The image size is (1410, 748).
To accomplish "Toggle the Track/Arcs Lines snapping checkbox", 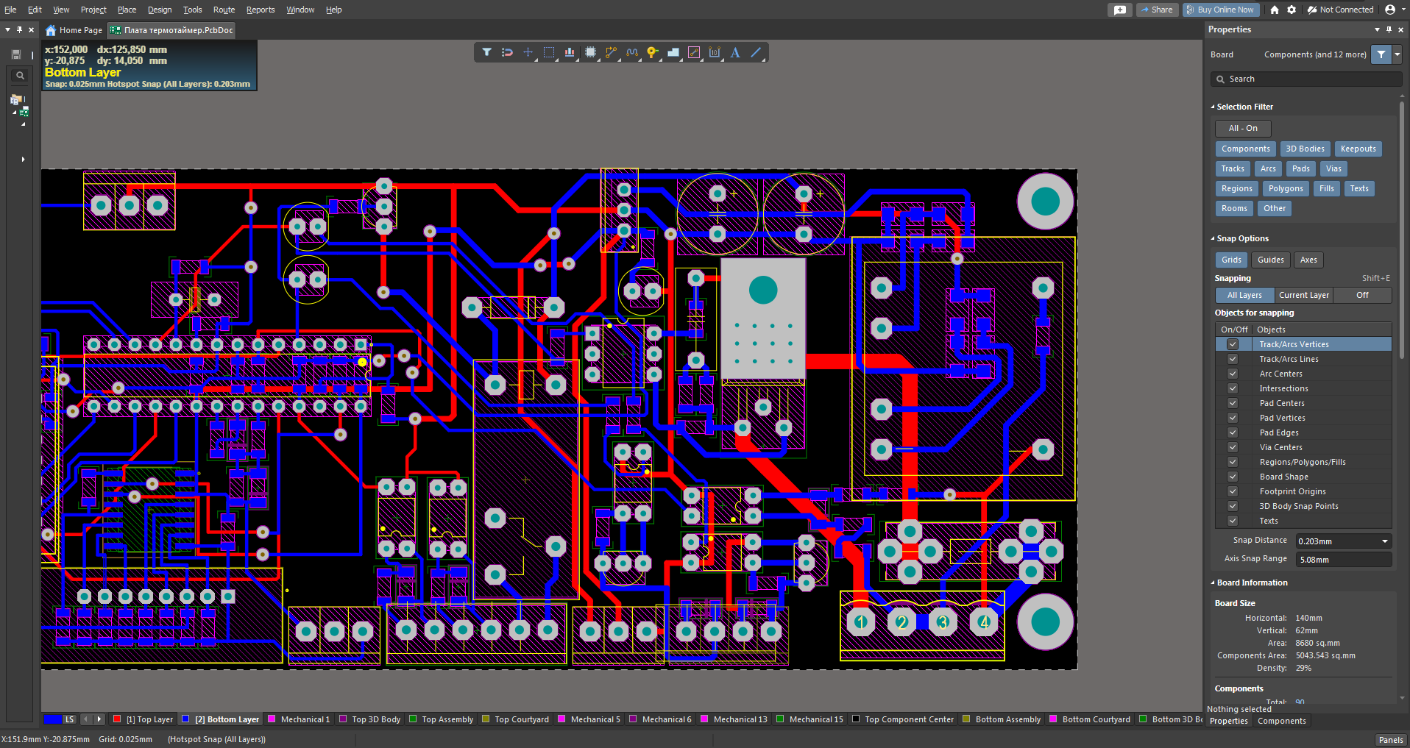I will pyautogui.click(x=1233, y=359).
